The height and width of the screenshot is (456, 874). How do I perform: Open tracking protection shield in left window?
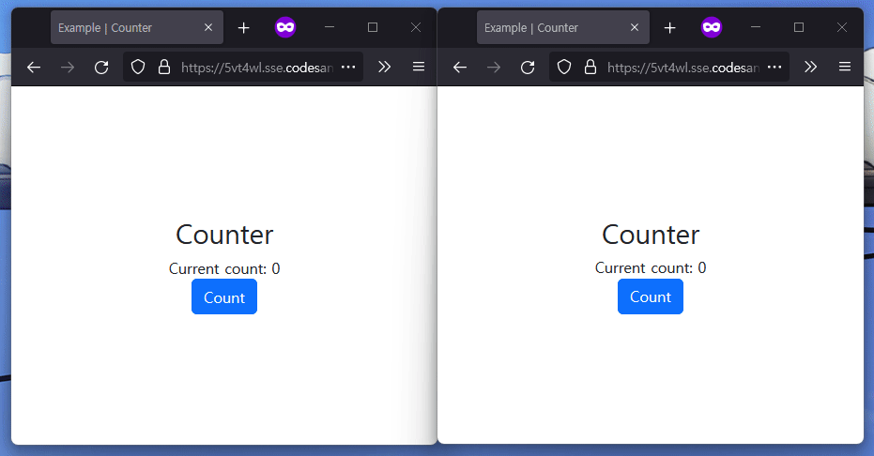pyautogui.click(x=138, y=68)
